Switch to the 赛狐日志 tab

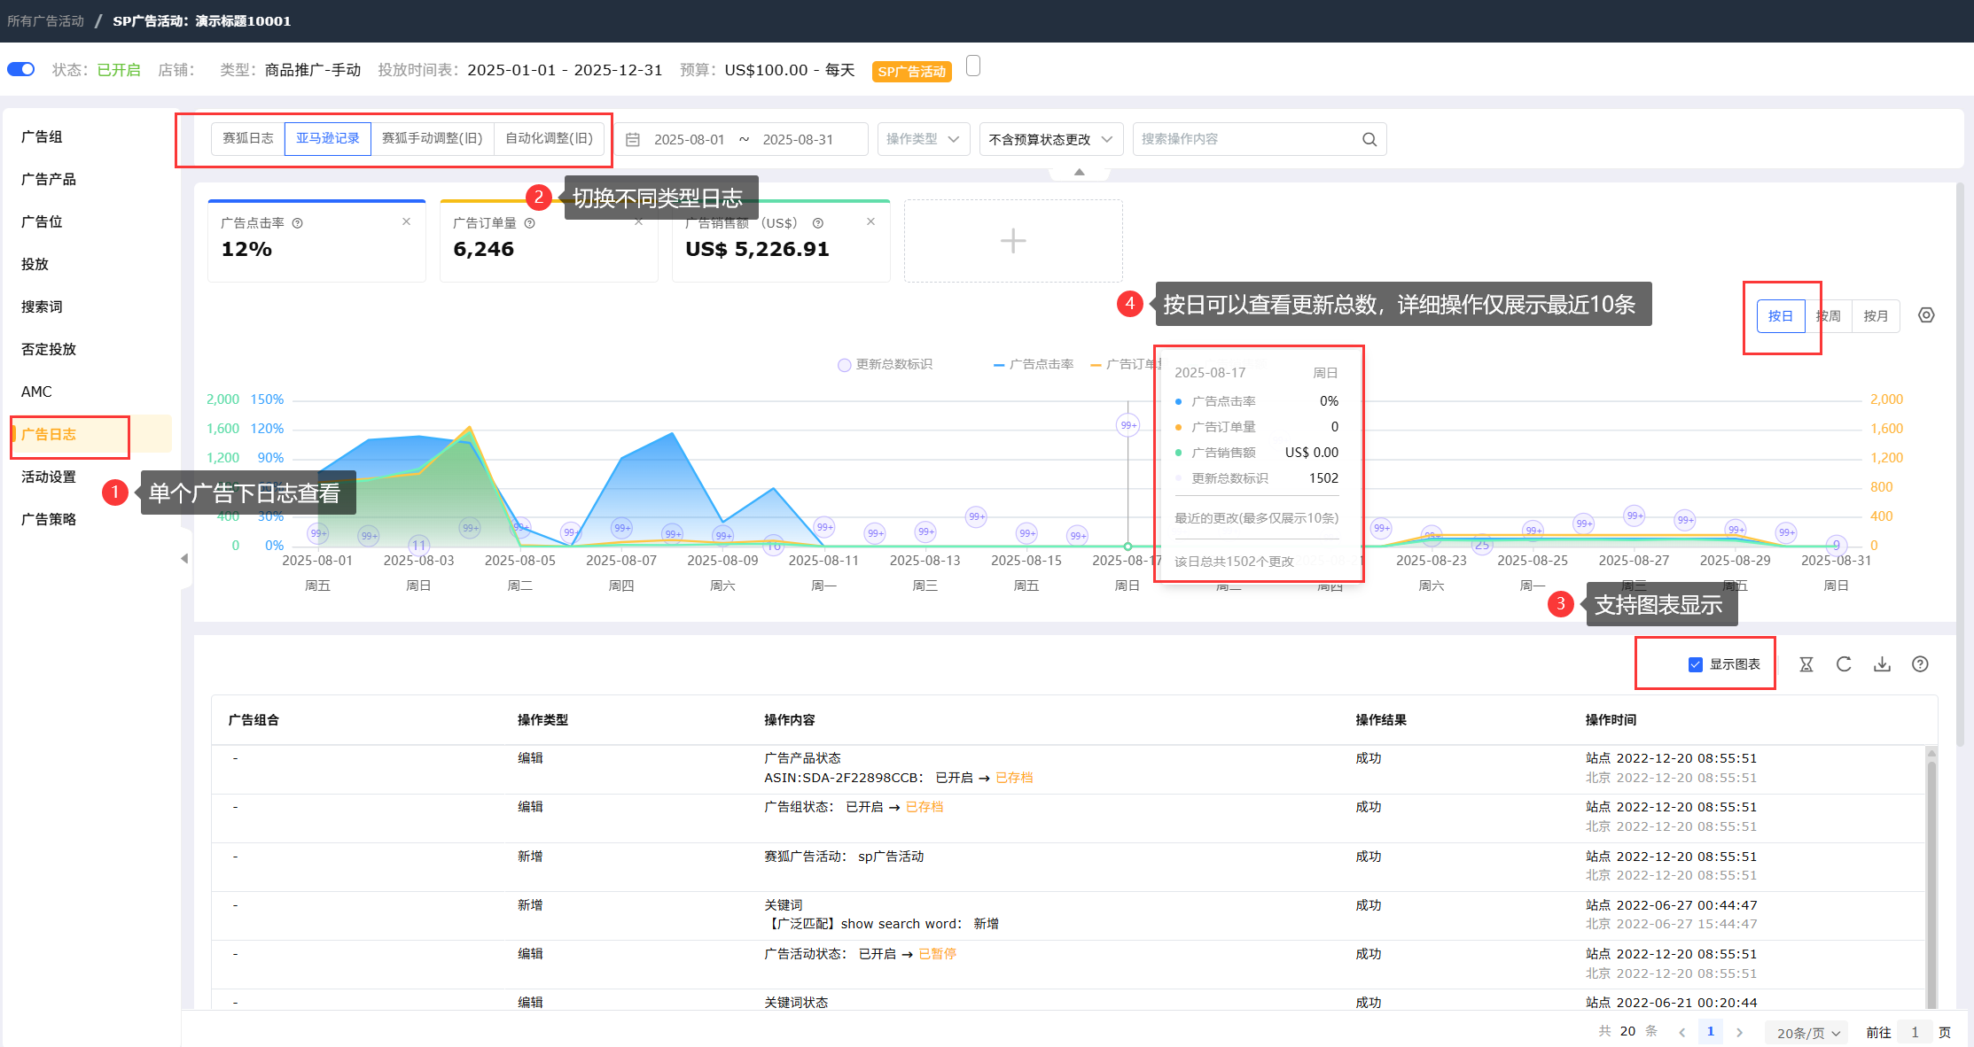[248, 138]
